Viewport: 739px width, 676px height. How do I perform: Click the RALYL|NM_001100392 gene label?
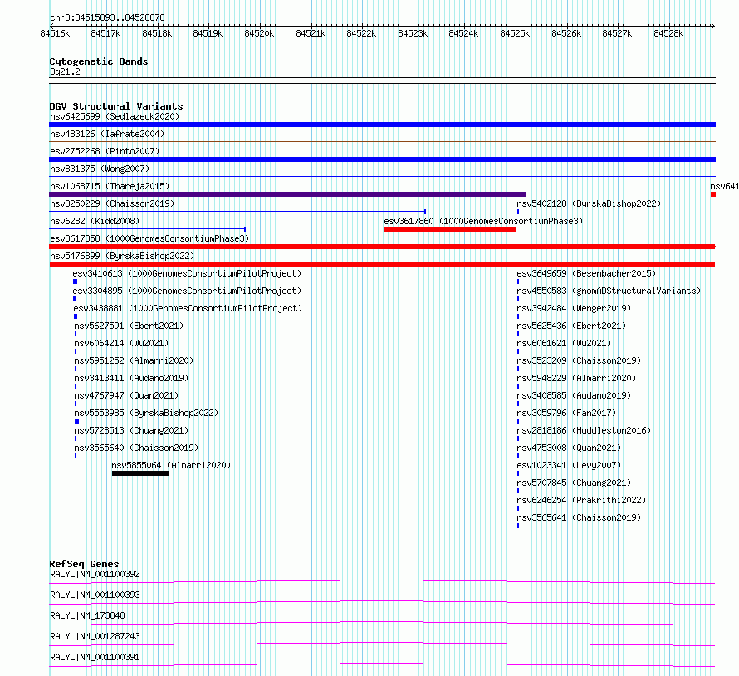(95, 574)
